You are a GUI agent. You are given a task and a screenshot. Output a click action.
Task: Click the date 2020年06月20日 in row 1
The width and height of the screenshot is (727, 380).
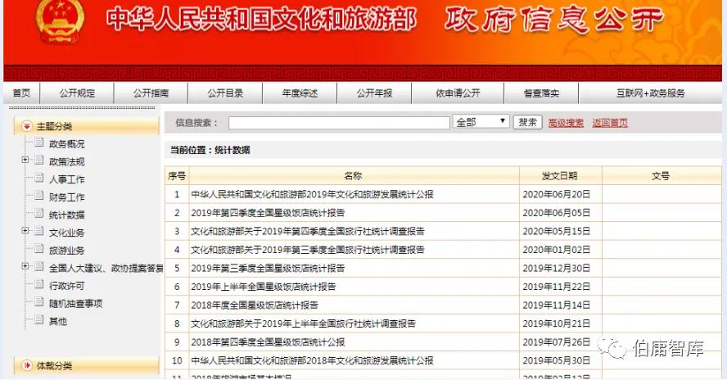[557, 194]
